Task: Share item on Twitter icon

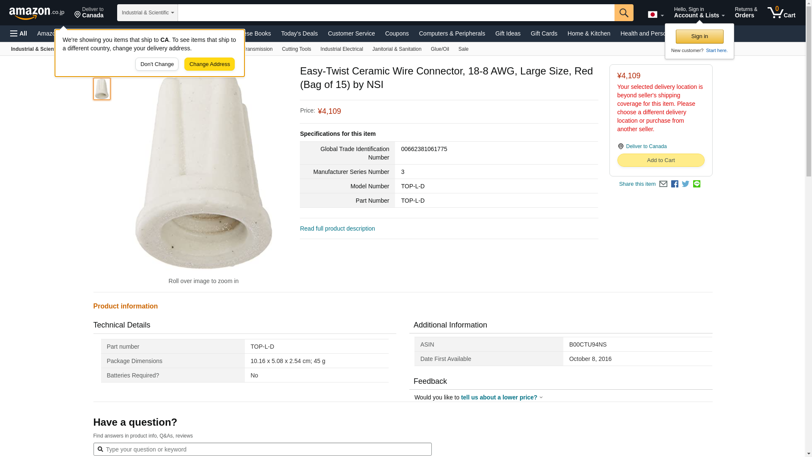Action: coord(686,184)
